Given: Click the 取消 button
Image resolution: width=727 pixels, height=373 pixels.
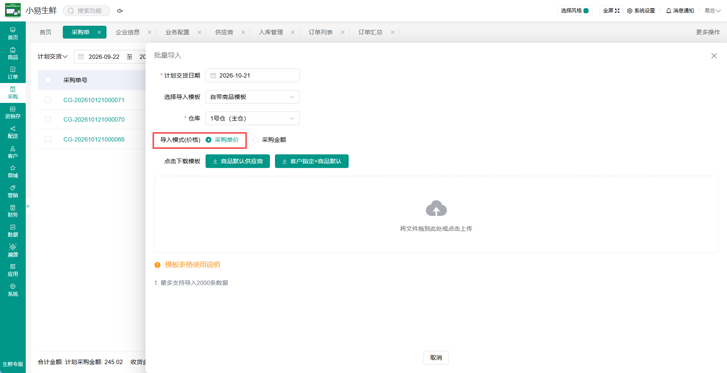Looking at the screenshot, I should (x=436, y=357).
